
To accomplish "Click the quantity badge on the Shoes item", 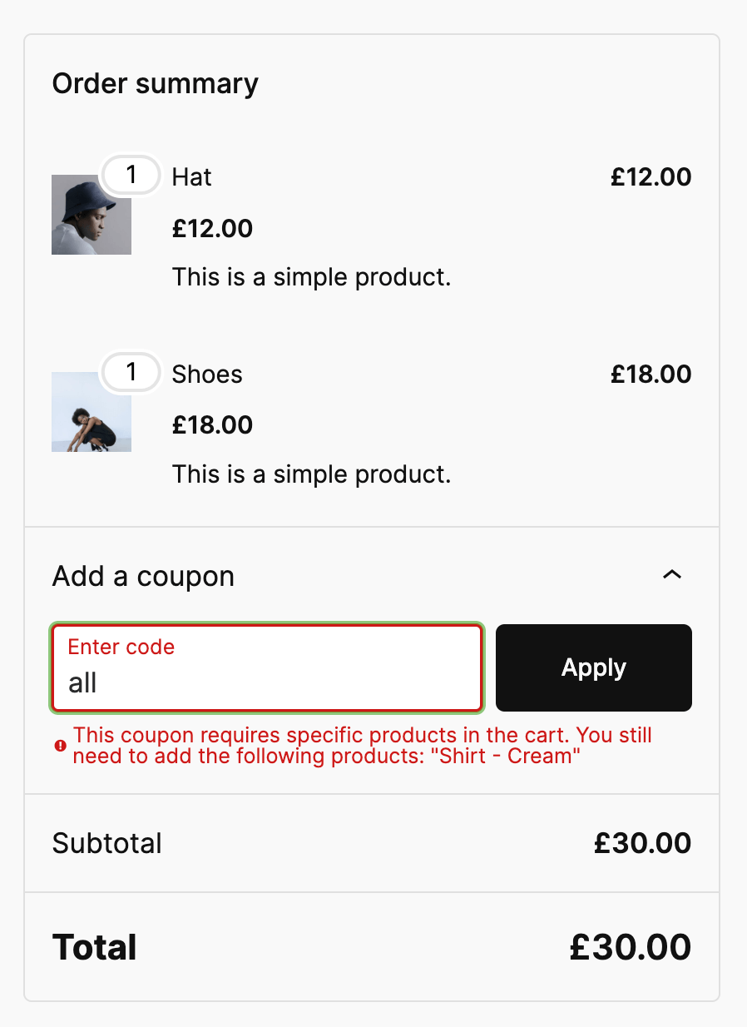I will [x=131, y=373].
